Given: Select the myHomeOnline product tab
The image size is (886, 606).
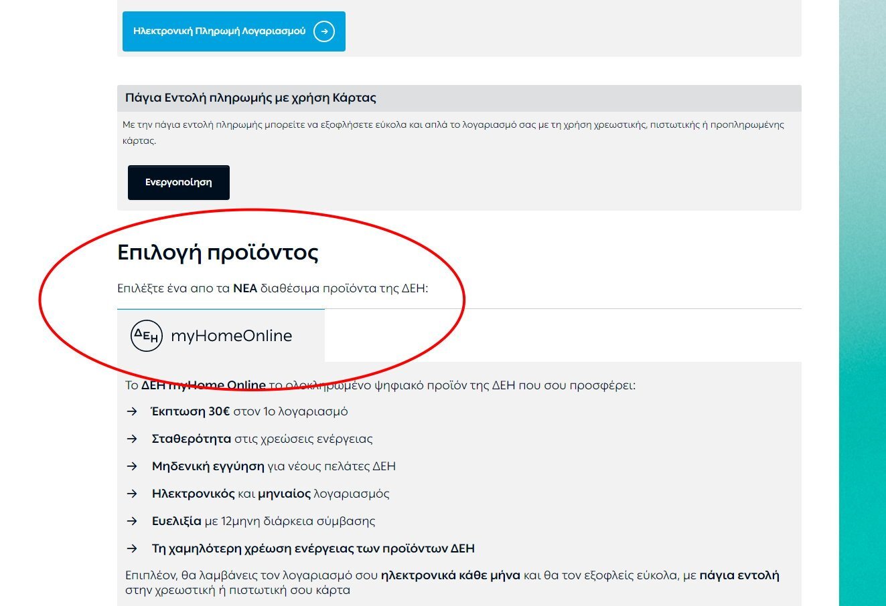Looking at the screenshot, I should coord(221,336).
